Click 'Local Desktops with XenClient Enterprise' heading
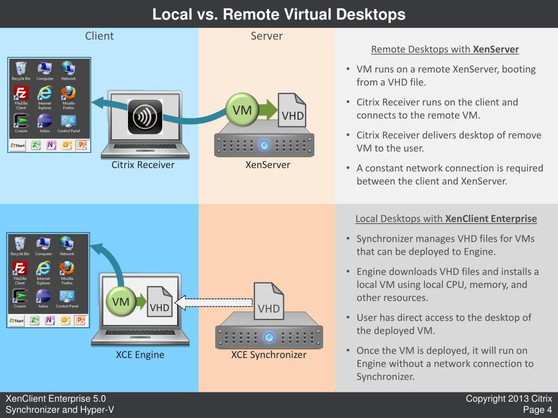558x418 pixels. coord(446,219)
